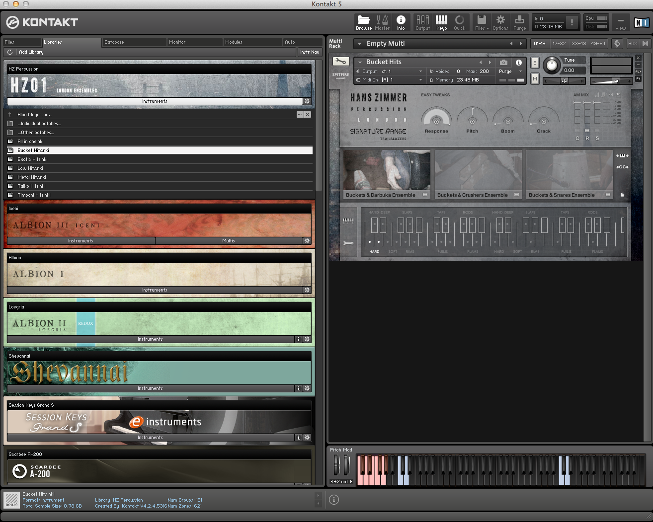Select rack page 49-64

tap(598, 43)
